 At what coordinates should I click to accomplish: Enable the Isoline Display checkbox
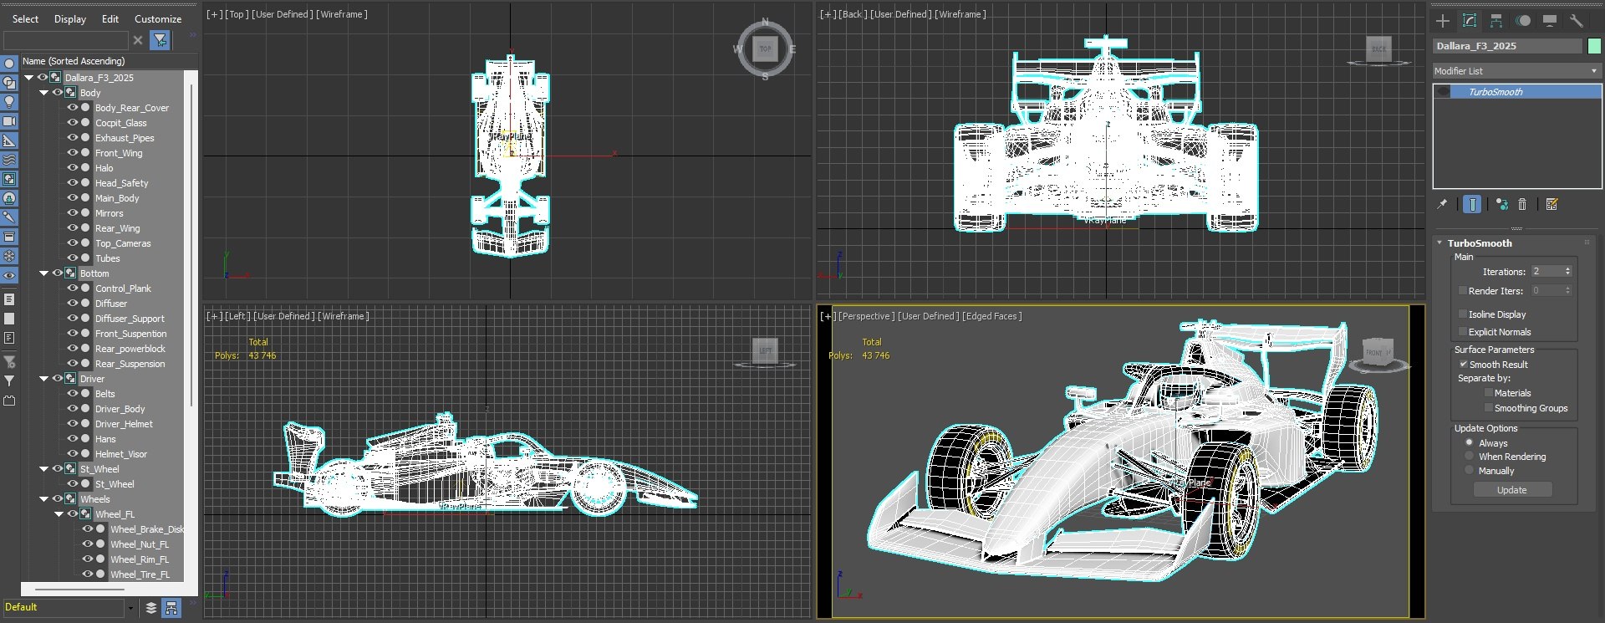coord(1462,314)
